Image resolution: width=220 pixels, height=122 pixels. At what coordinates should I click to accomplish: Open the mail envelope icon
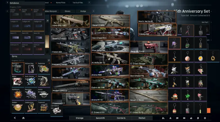[184, 118]
